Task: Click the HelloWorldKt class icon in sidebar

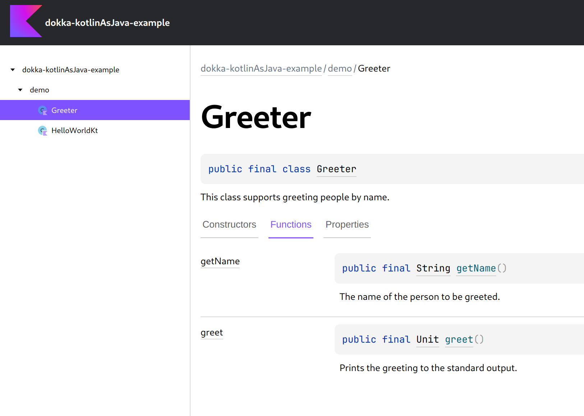Action: [x=43, y=131]
